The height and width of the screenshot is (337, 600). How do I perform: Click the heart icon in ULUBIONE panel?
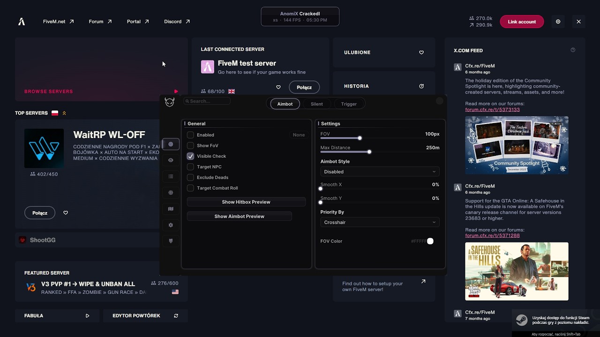coord(421,52)
